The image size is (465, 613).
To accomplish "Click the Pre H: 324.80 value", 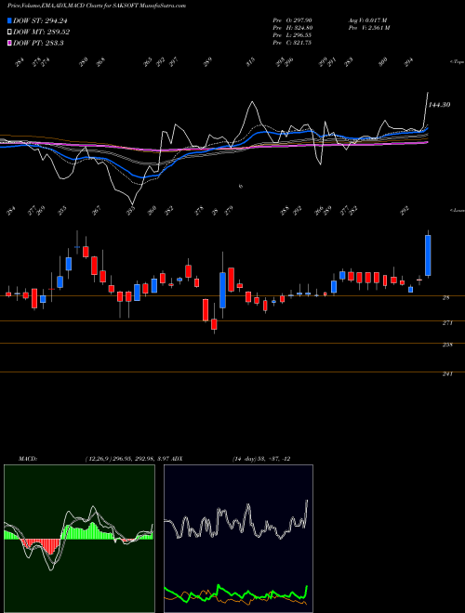I will [292, 28].
